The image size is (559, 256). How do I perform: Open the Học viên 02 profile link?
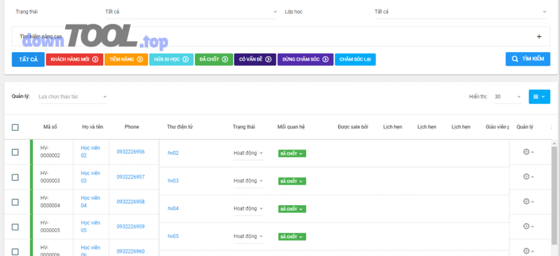point(89,152)
